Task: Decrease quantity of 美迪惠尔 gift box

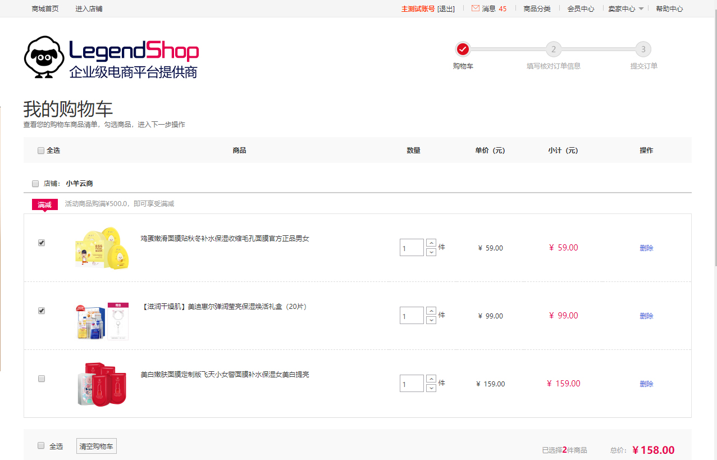Action: [x=431, y=320]
